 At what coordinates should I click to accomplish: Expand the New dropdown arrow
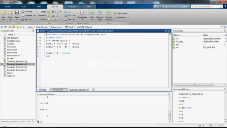click(x=4, y=20)
